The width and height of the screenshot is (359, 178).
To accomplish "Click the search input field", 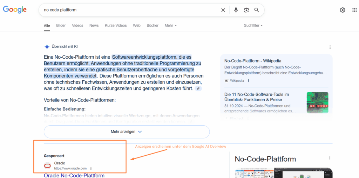I will [x=130, y=10].
